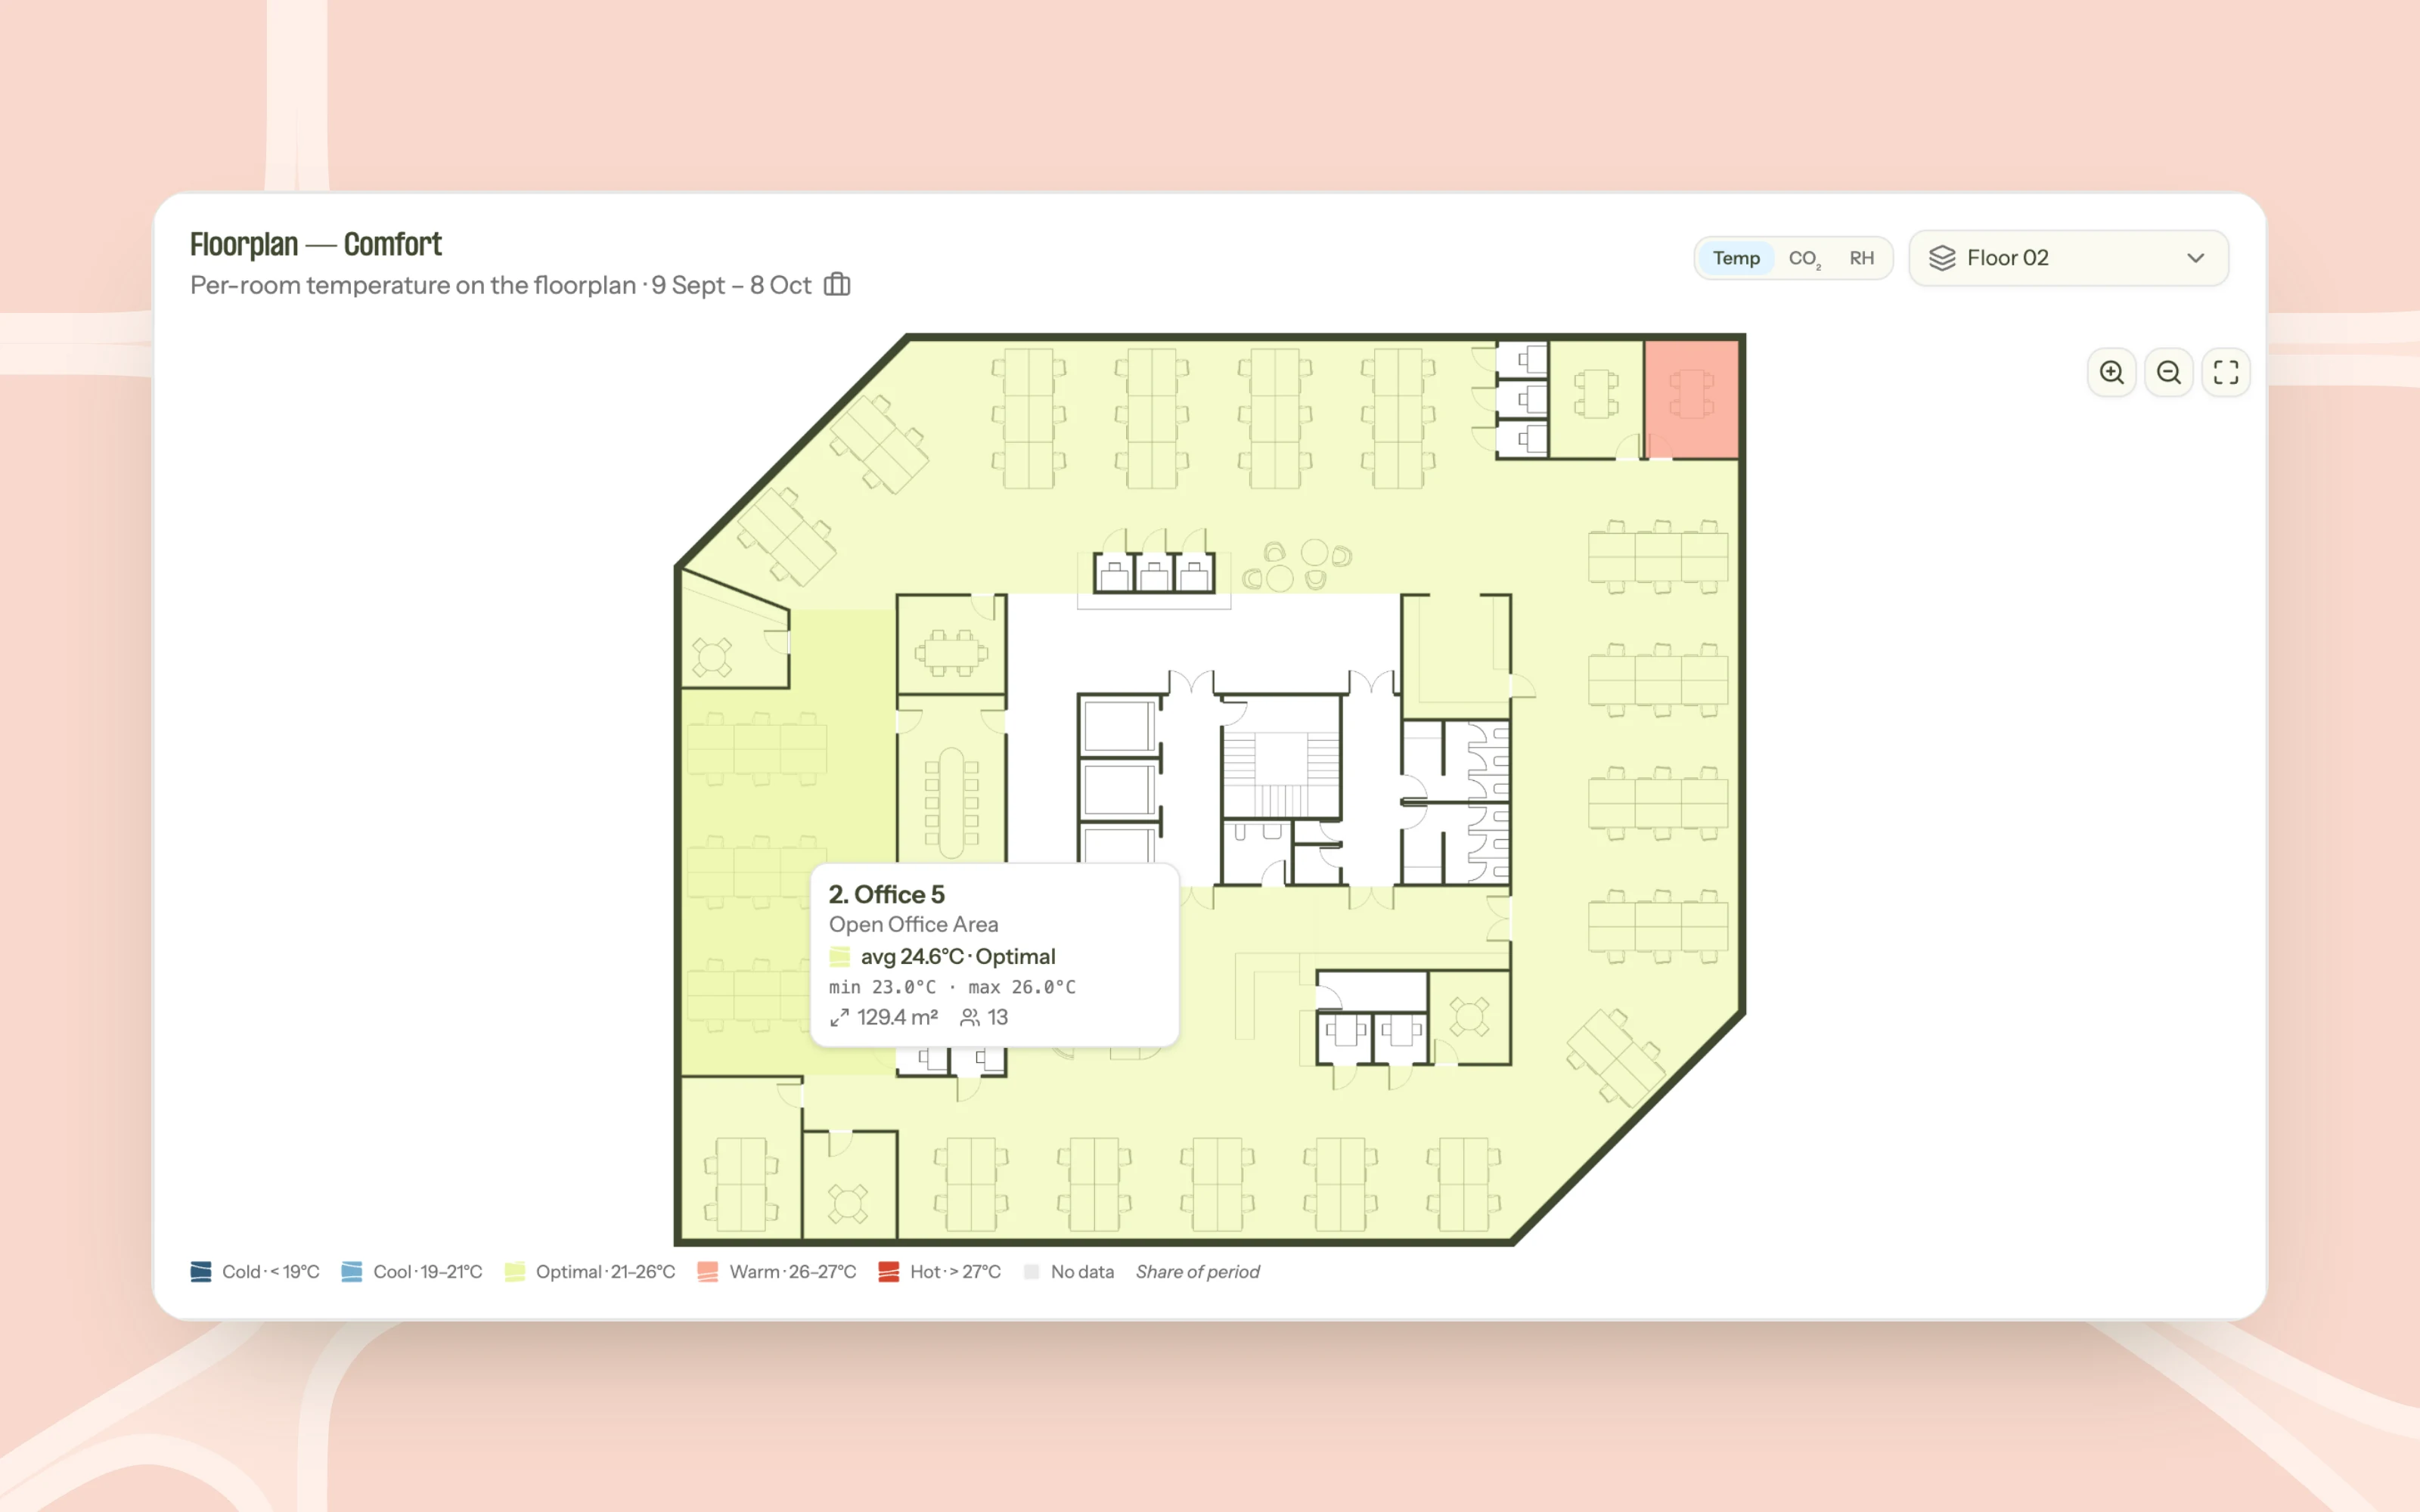Click the 'Open Office Area' tooltip subtitle
The width and height of the screenshot is (2420, 1512).
click(x=913, y=924)
